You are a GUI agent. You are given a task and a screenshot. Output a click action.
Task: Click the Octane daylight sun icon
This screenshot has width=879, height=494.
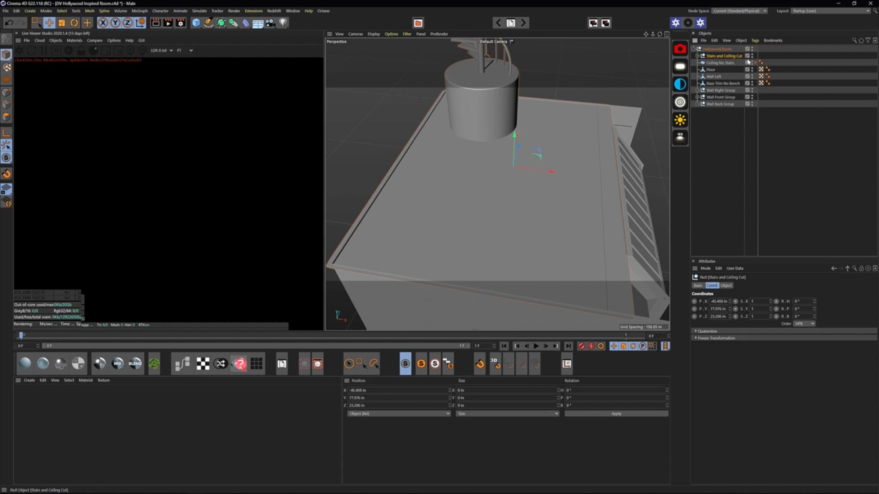pos(680,120)
